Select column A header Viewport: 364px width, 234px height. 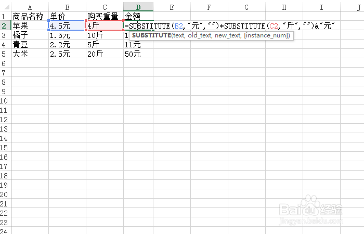click(30, 7)
